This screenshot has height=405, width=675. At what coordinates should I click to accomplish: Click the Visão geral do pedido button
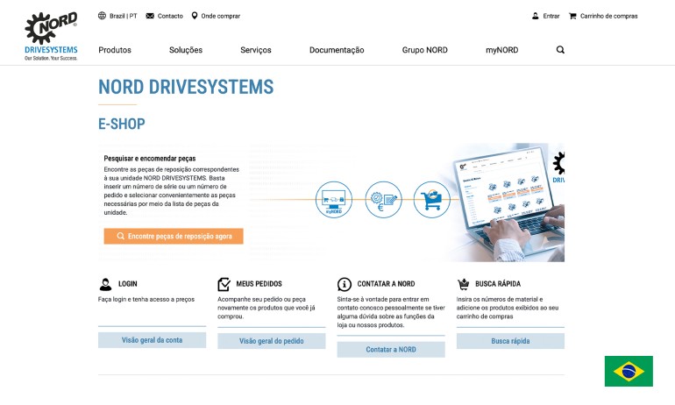coord(272,341)
